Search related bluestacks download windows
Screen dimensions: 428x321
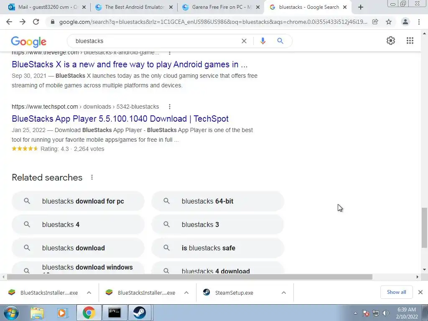[78, 268]
